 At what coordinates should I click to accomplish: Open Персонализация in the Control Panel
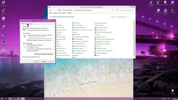(77, 39)
